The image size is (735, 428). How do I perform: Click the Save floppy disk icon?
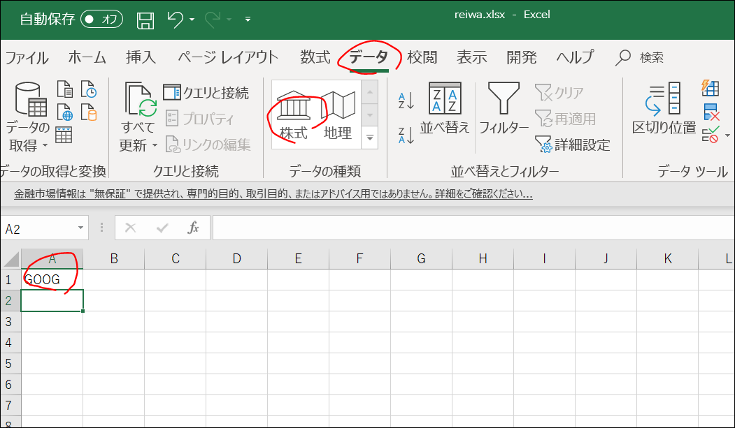(x=145, y=20)
